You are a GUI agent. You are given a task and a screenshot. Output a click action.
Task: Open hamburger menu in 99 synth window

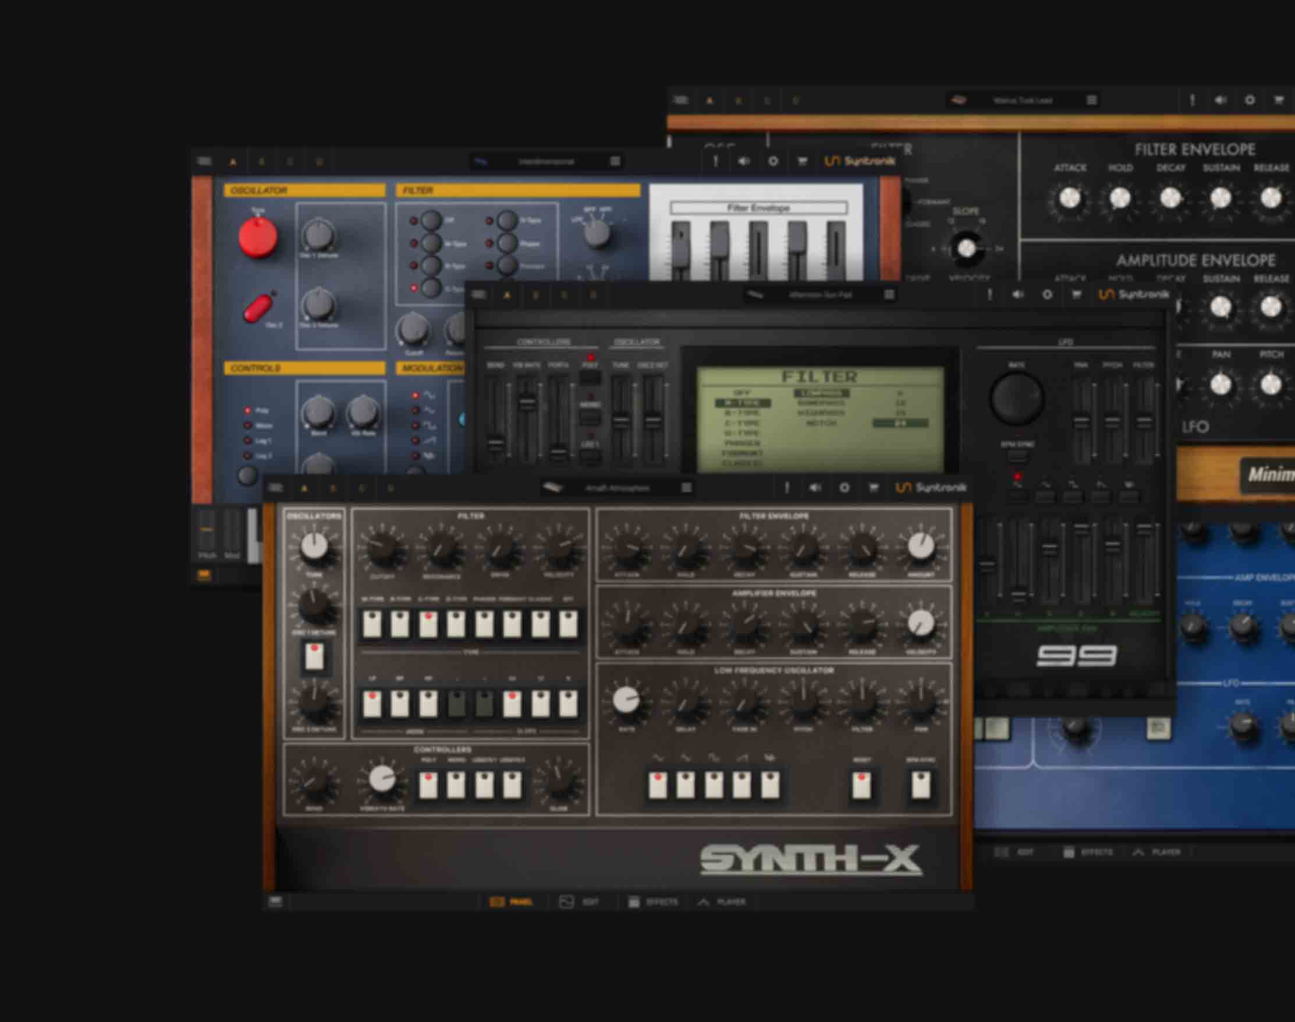tap(479, 294)
